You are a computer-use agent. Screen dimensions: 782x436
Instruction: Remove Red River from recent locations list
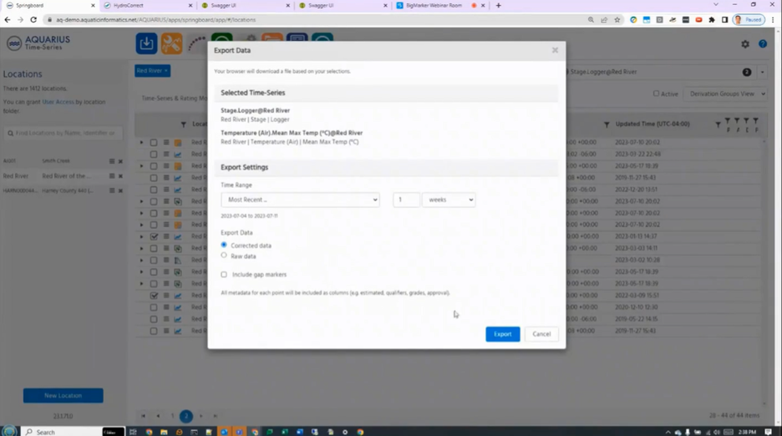click(120, 176)
